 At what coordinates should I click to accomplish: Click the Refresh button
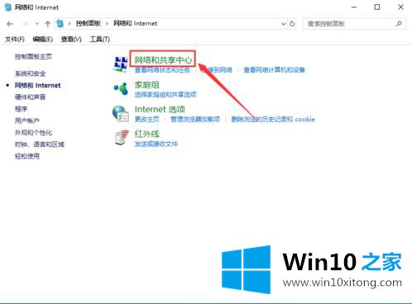[x=292, y=24]
